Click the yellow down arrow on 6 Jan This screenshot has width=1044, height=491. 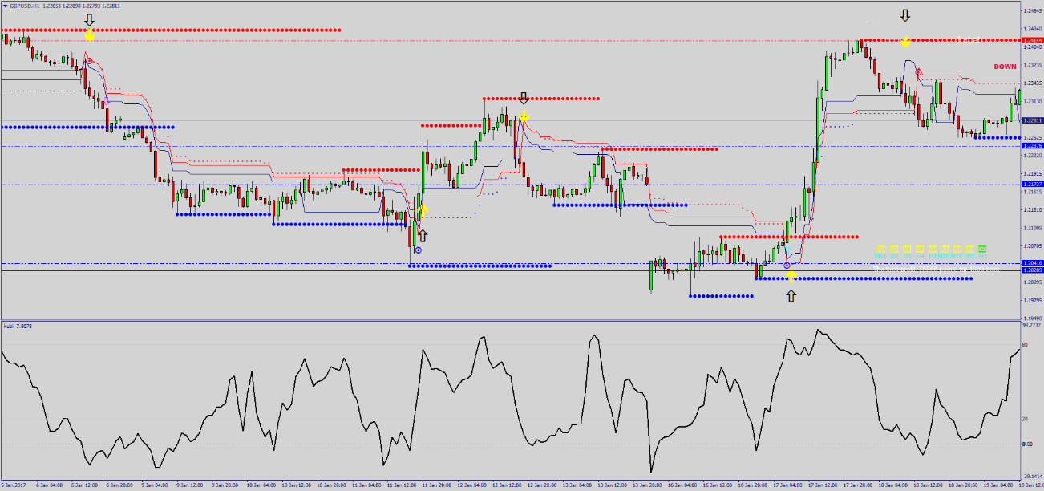89,34
